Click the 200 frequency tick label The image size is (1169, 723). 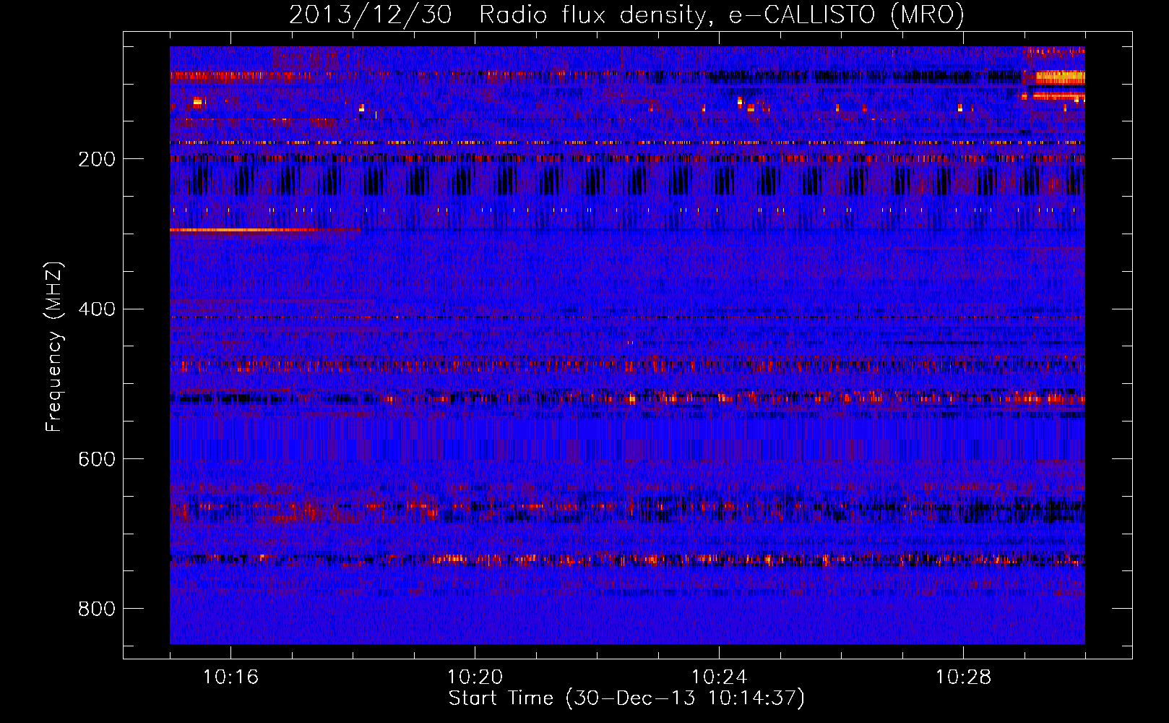(97, 159)
